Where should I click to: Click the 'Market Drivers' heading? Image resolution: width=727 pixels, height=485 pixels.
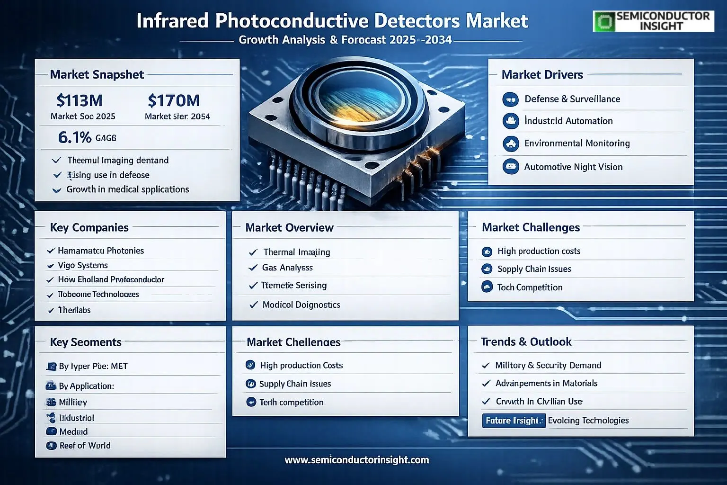tap(542, 75)
